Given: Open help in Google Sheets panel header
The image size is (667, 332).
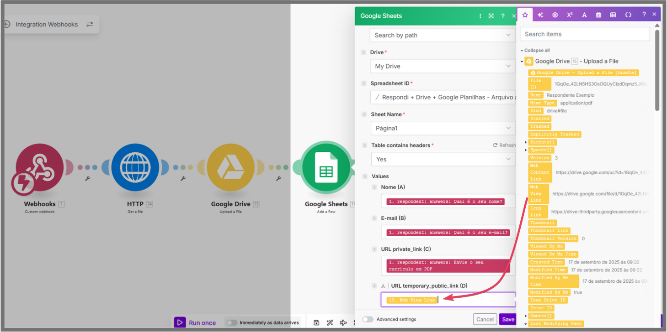Looking at the screenshot, I should (502, 16).
